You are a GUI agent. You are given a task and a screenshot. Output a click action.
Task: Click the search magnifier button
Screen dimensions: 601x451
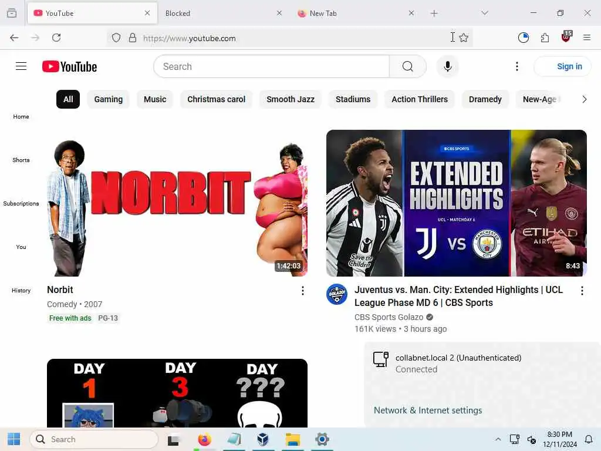pyautogui.click(x=408, y=66)
